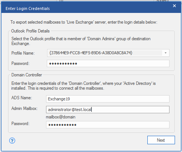Click the 'Outlook Profile Details' group label
This screenshot has height=152, width=182.
click(30, 31)
